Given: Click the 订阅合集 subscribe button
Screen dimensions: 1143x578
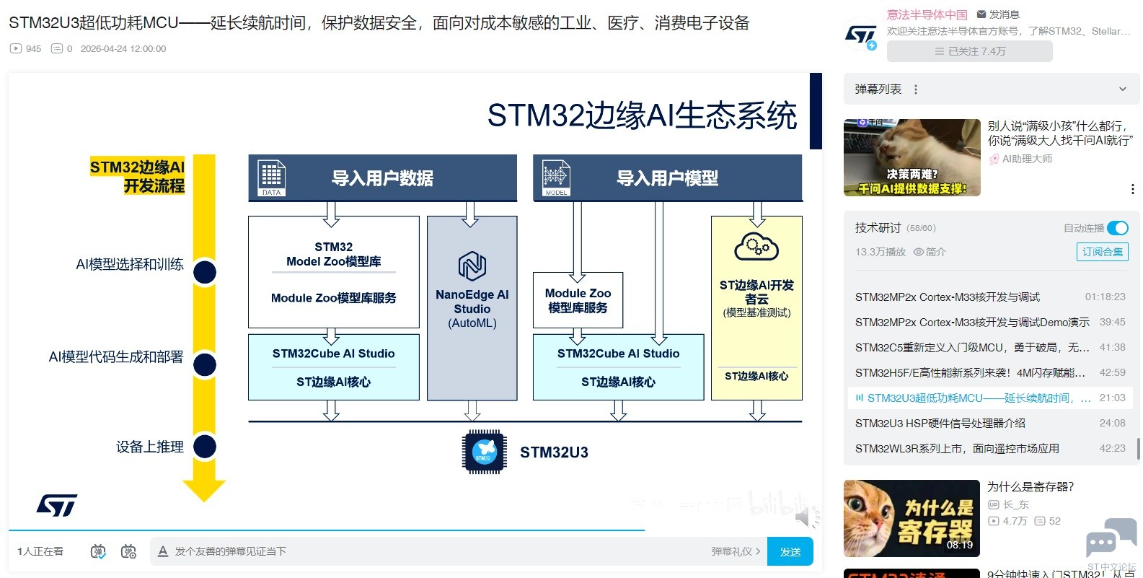Looking at the screenshot, I should 1102,252.
